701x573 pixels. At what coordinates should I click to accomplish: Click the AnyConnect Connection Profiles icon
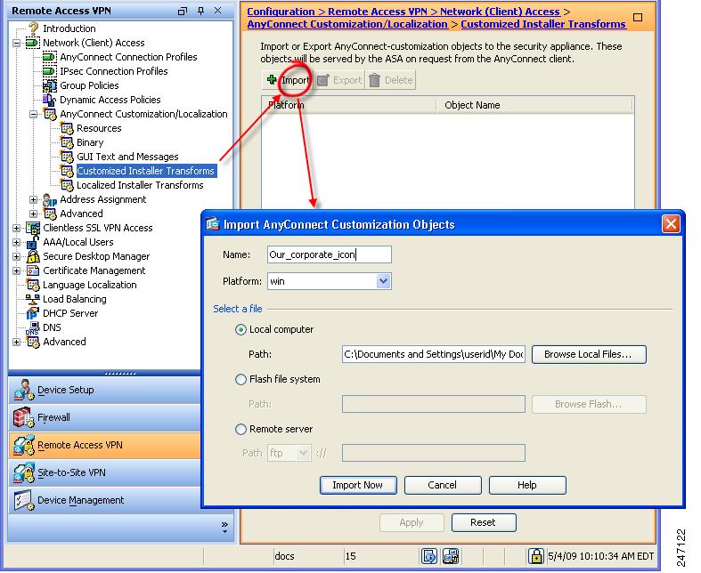50,57
